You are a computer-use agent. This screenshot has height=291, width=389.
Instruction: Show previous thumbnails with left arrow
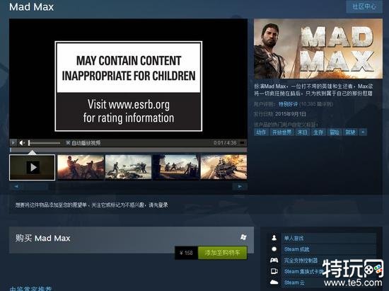(x=16, y=186)
